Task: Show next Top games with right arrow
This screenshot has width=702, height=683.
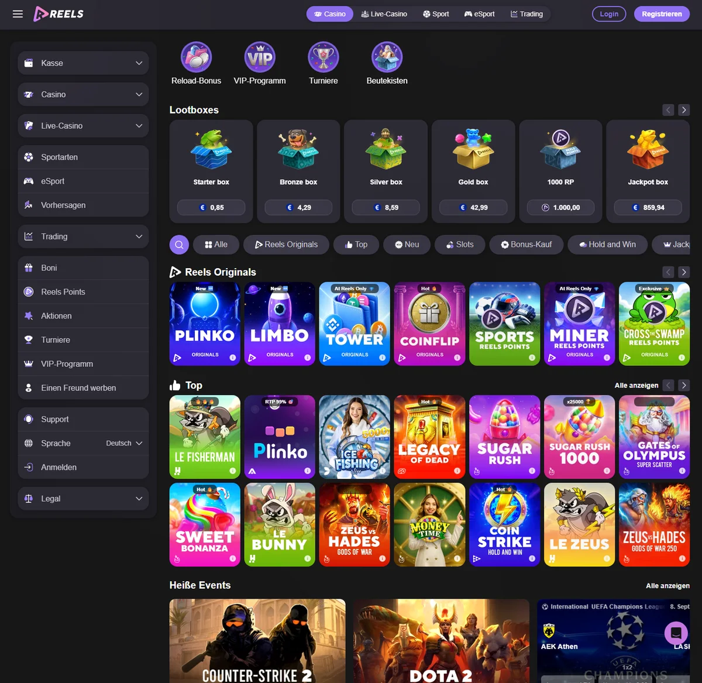Action: (684, 385)
